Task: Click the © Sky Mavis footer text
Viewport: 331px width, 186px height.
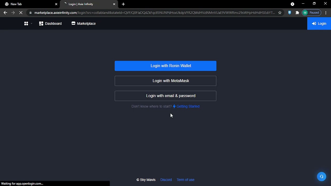Action: pos(146,180)
